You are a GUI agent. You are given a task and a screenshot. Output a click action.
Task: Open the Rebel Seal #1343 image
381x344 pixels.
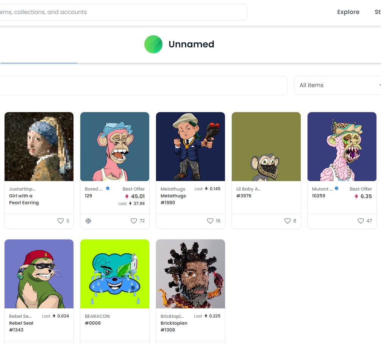(39, 274)
